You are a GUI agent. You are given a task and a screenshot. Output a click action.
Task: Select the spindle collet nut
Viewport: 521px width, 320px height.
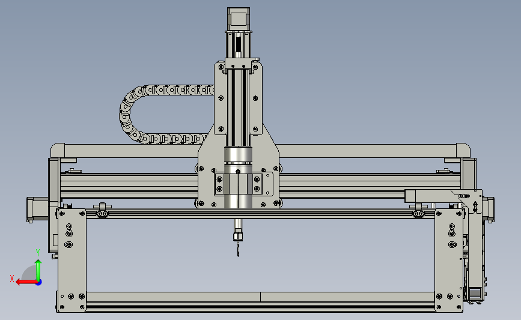(x=238, y=237)
